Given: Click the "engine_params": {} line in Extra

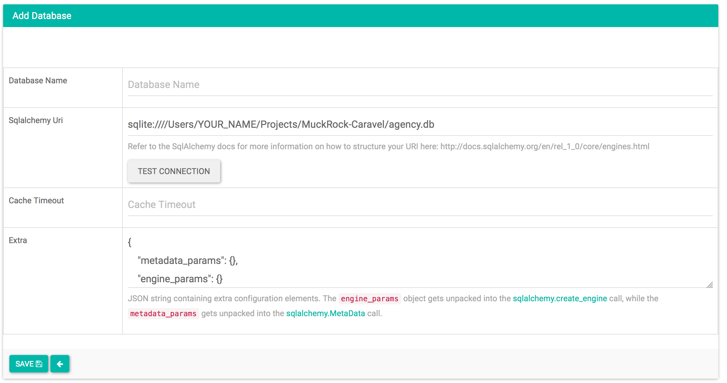Looking at the screenshot, I should [180, 279].
